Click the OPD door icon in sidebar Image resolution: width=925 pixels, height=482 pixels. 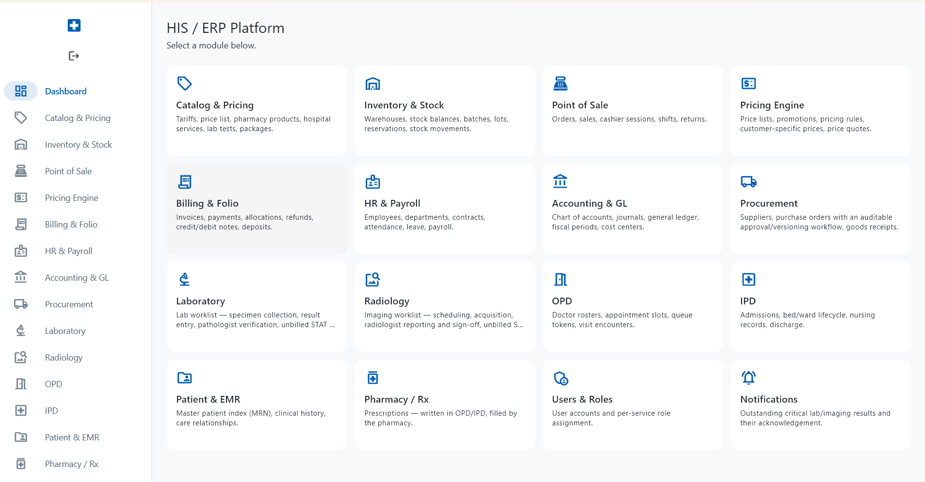[x=21, y=384]
